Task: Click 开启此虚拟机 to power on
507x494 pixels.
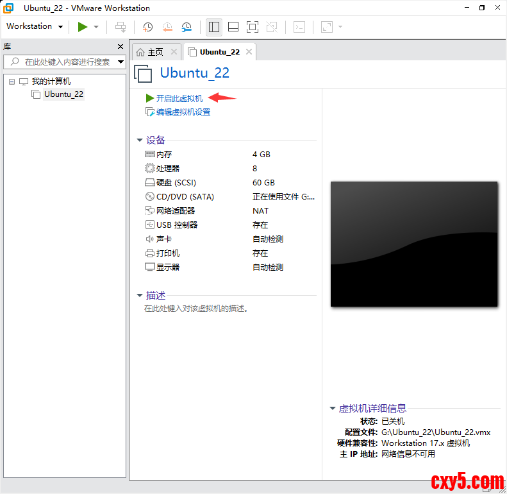Action: pos(179,98)
